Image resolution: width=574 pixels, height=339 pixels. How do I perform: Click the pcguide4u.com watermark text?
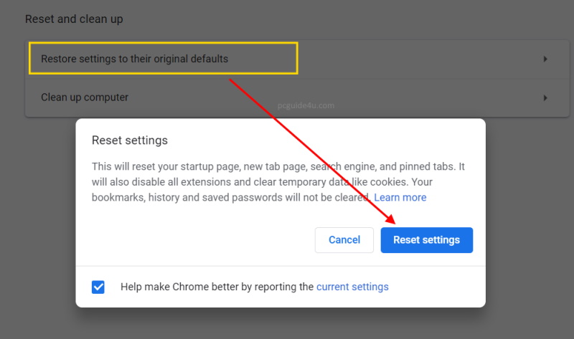pyautogui.click(x=306, y=105)
